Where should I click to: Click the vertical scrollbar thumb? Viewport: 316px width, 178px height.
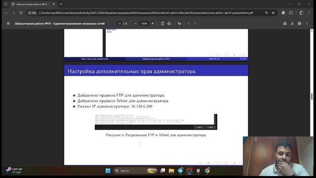pos(312,96)
